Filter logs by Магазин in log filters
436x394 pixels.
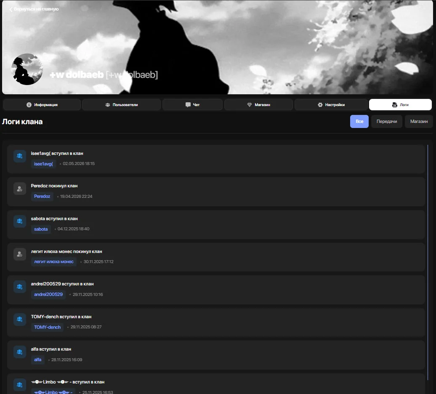(x=419, y=122)
